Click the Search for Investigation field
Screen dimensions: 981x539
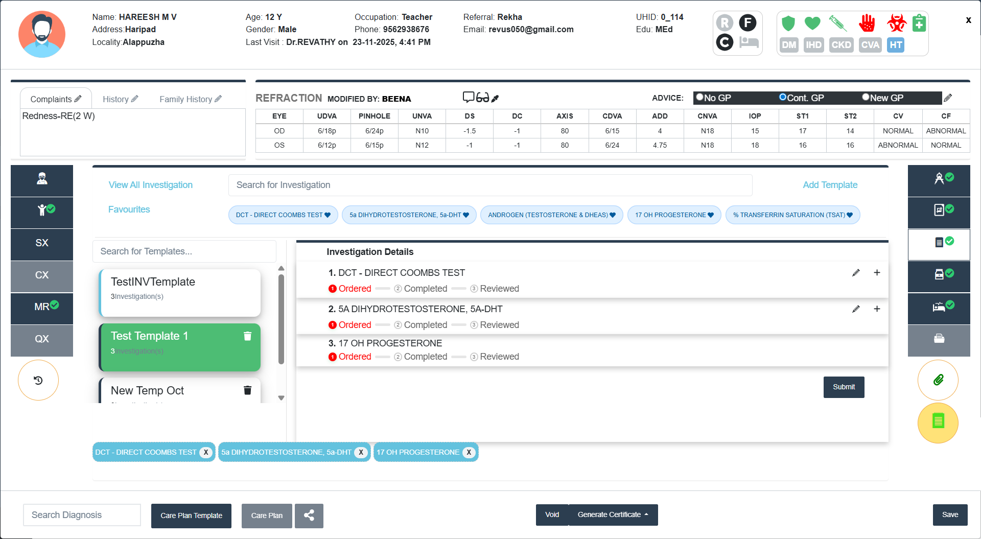489,185
